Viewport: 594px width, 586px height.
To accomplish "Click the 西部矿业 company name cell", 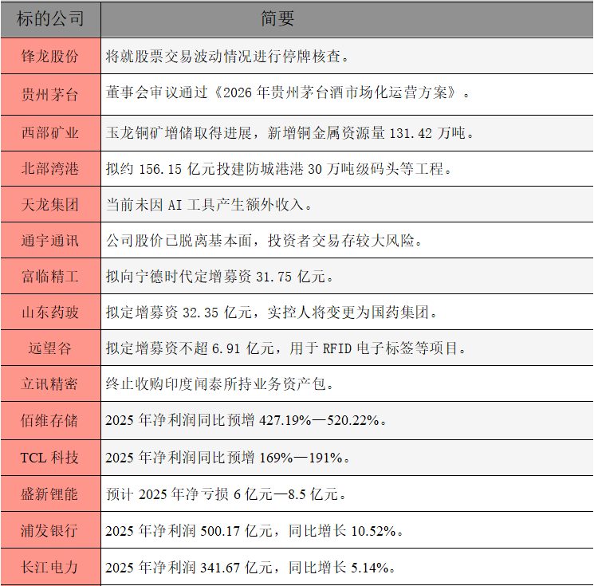I will [x=50, y=132].
